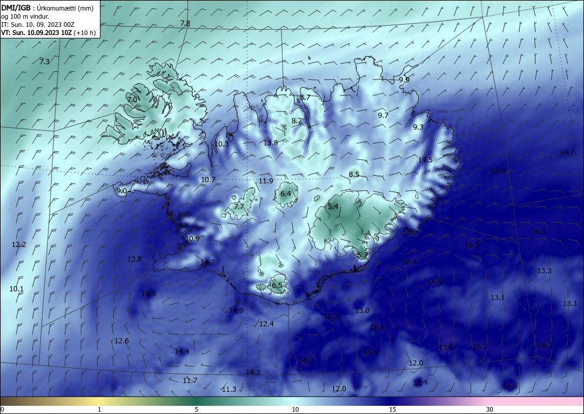Viewport: 584px width, 414px height.
Task: Pick the 14.8 value label
Action: click(x=181, y=225)
